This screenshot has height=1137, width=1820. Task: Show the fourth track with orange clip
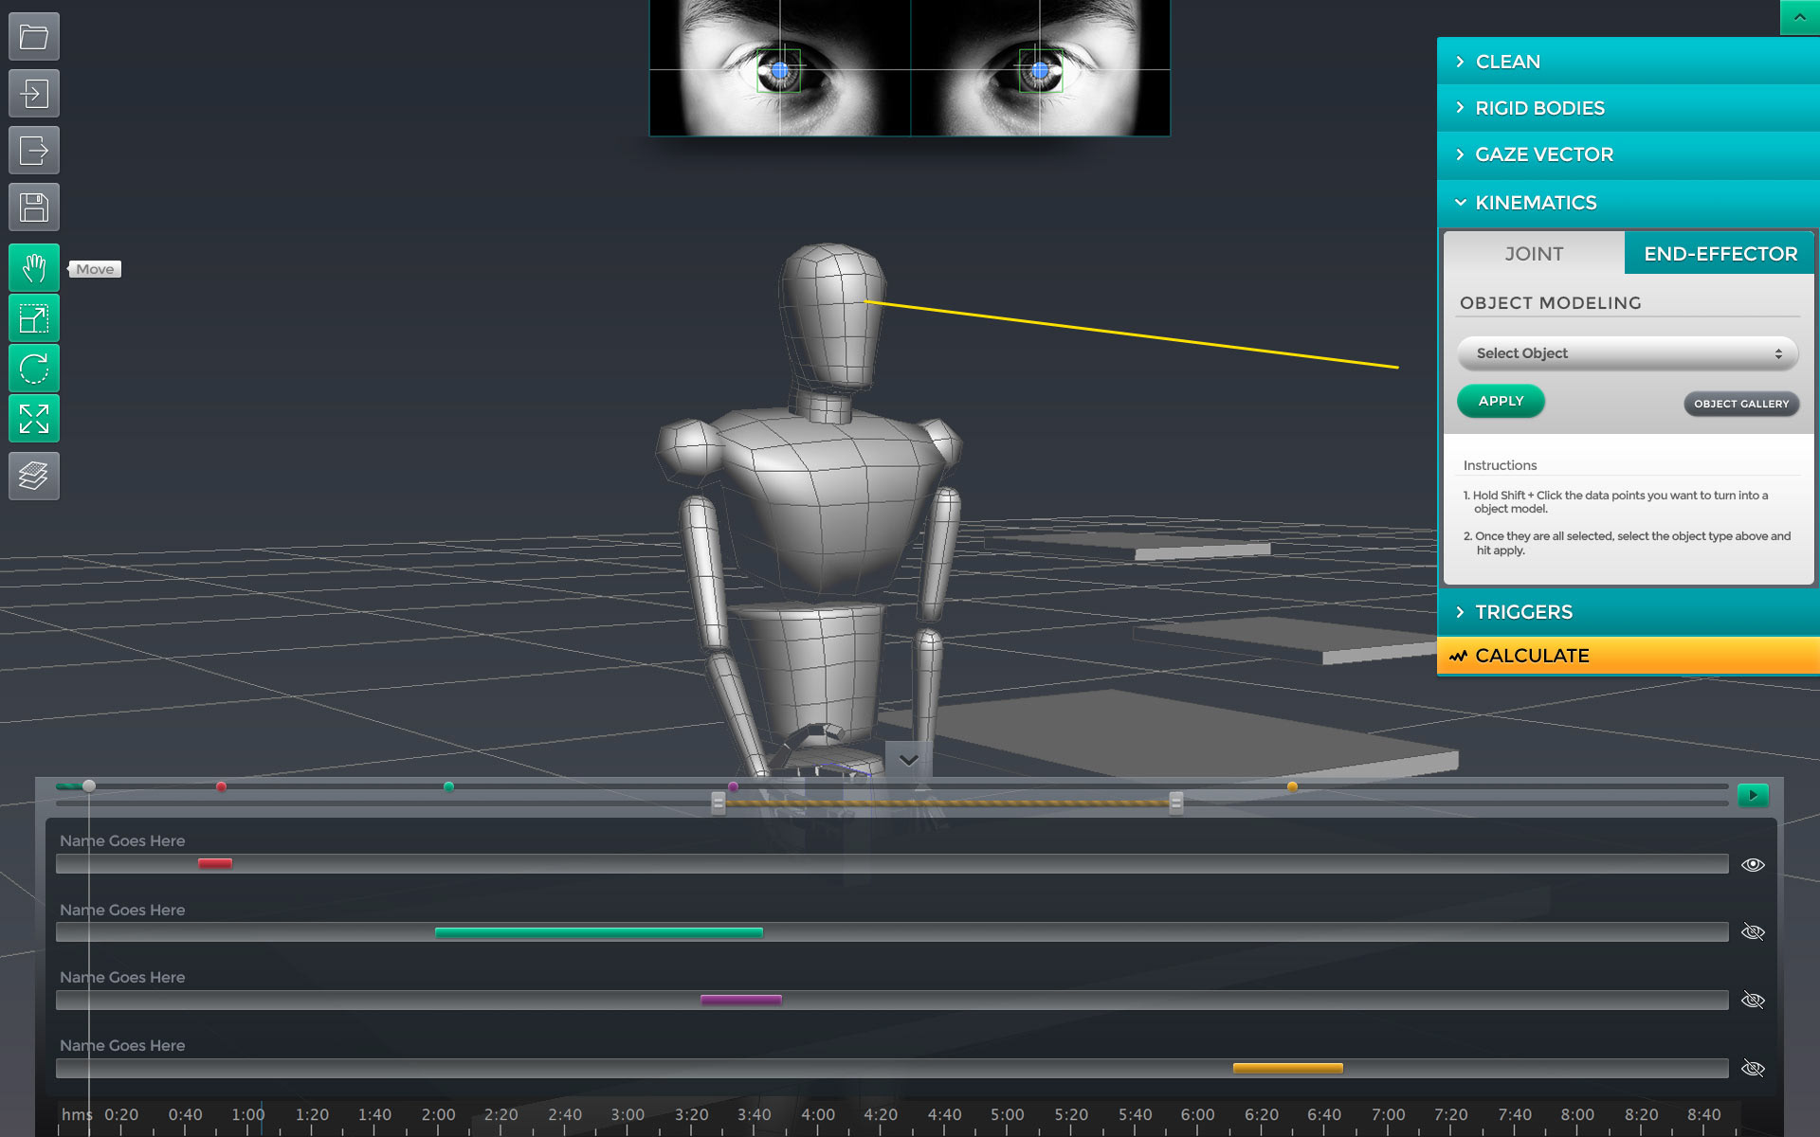pos(1753,1069)
